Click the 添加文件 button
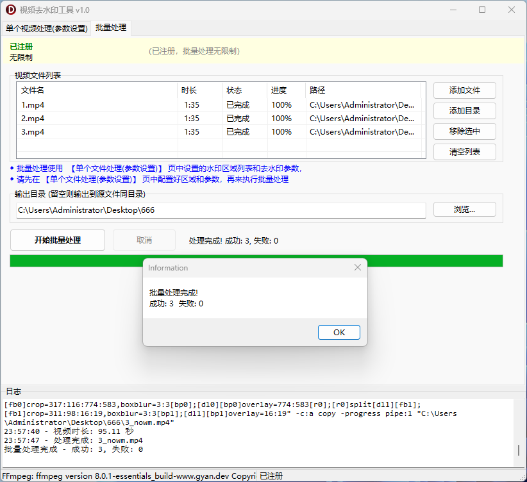Screen dimensions: 527x482 point(464,90)
